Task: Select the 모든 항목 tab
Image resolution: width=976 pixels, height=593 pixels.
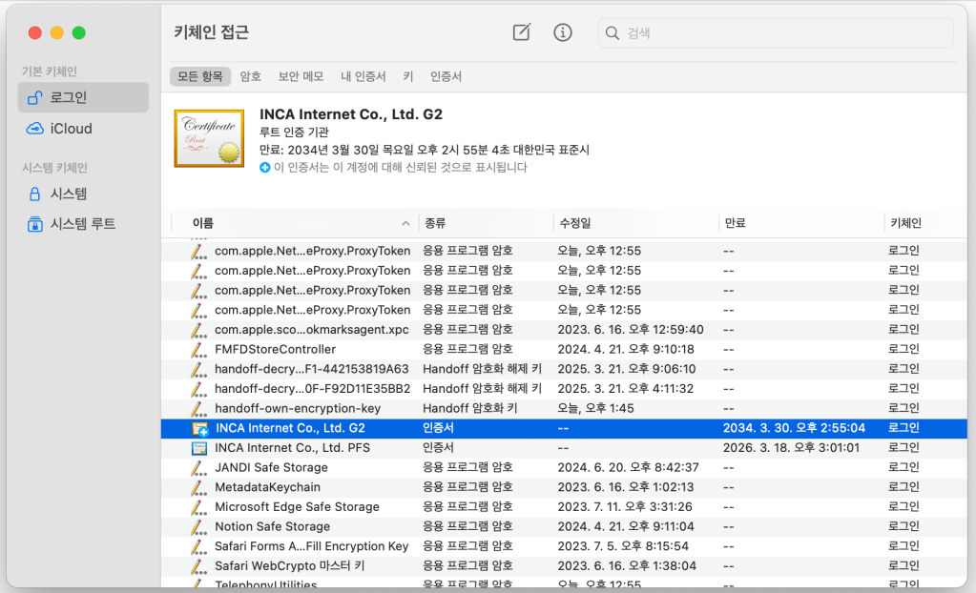Action: point(200,76)
